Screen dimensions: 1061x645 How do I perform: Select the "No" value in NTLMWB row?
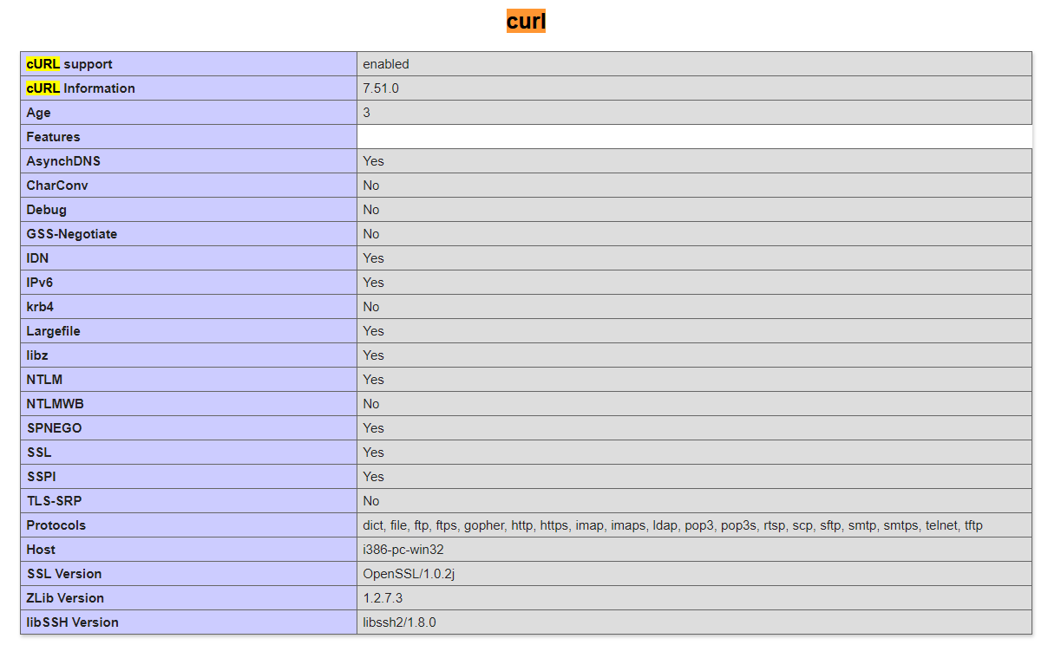click(x=371, y=404)
